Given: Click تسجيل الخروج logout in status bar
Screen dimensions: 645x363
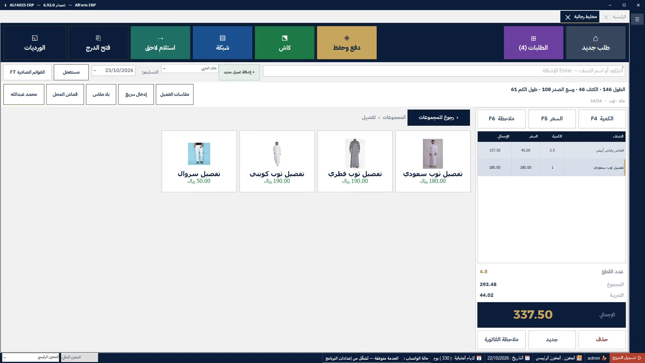Looking at the screenshot, I should coord(627,358).
